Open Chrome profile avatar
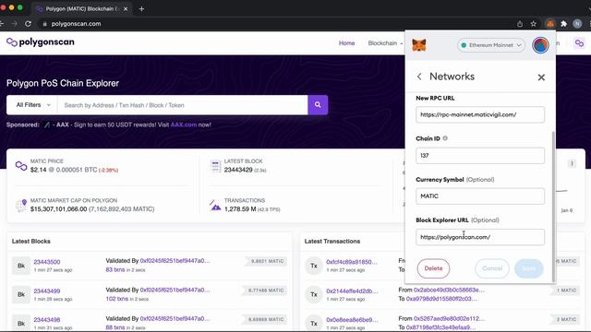This screenshot has height=332, width=591. [x=577, y=24]
